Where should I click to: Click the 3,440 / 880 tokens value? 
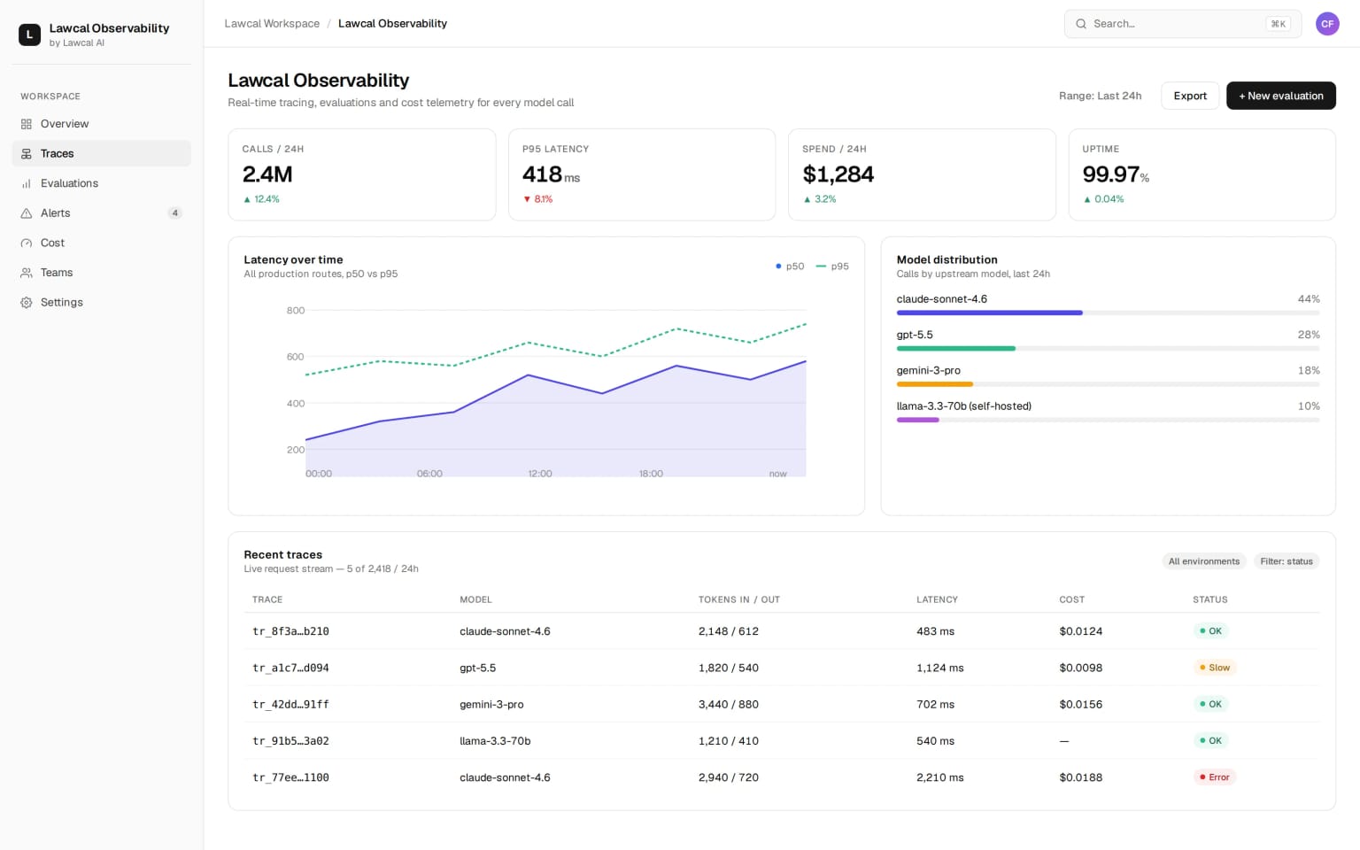coord(729,705)
